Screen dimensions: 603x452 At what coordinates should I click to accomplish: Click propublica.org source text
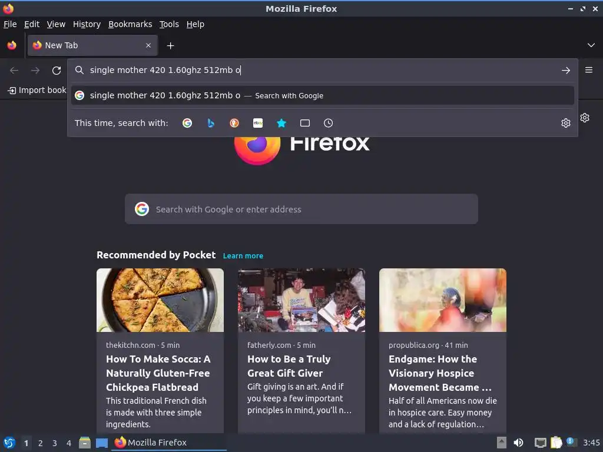click(x=414, y=345)
